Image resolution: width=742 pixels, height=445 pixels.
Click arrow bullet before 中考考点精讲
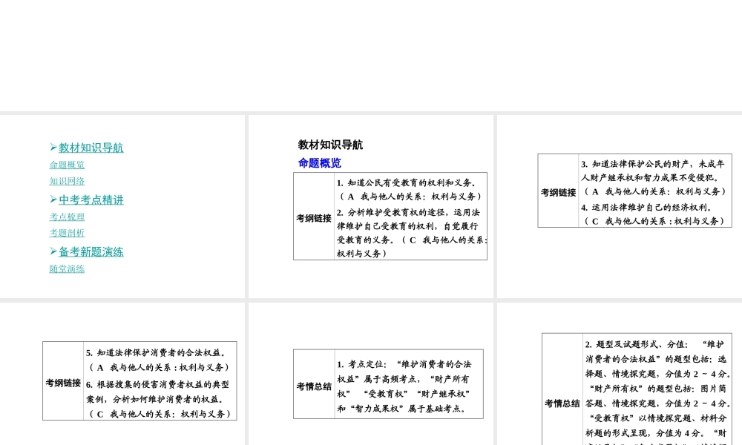53,200
